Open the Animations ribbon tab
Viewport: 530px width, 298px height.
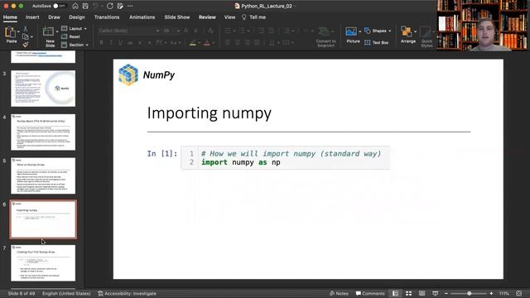[x=142, y=17]
